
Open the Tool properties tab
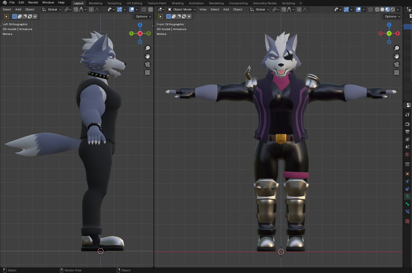(407, 115)
